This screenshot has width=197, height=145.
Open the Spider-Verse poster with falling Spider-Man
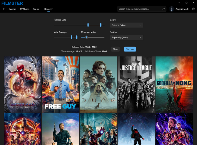coord(136,129)
